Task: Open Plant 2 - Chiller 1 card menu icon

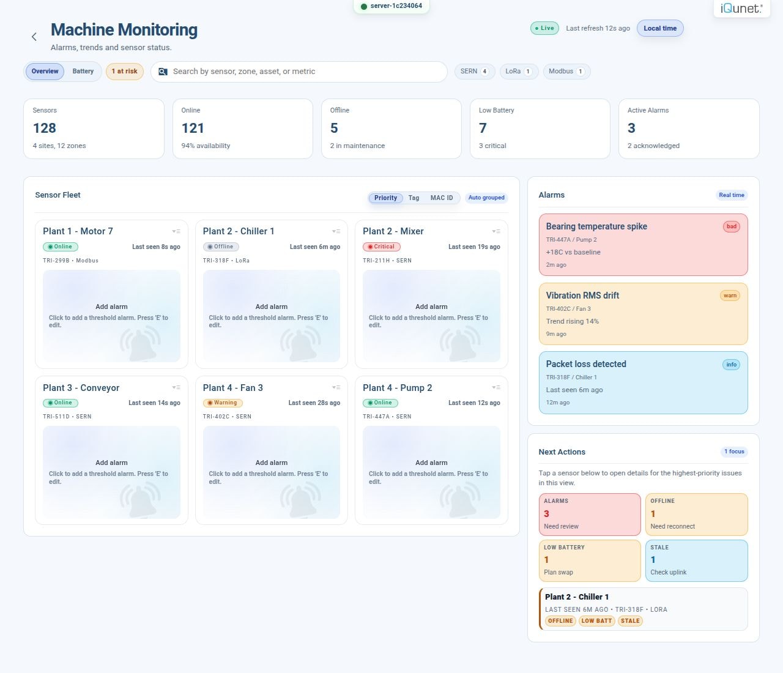Action: click(336, 231)
